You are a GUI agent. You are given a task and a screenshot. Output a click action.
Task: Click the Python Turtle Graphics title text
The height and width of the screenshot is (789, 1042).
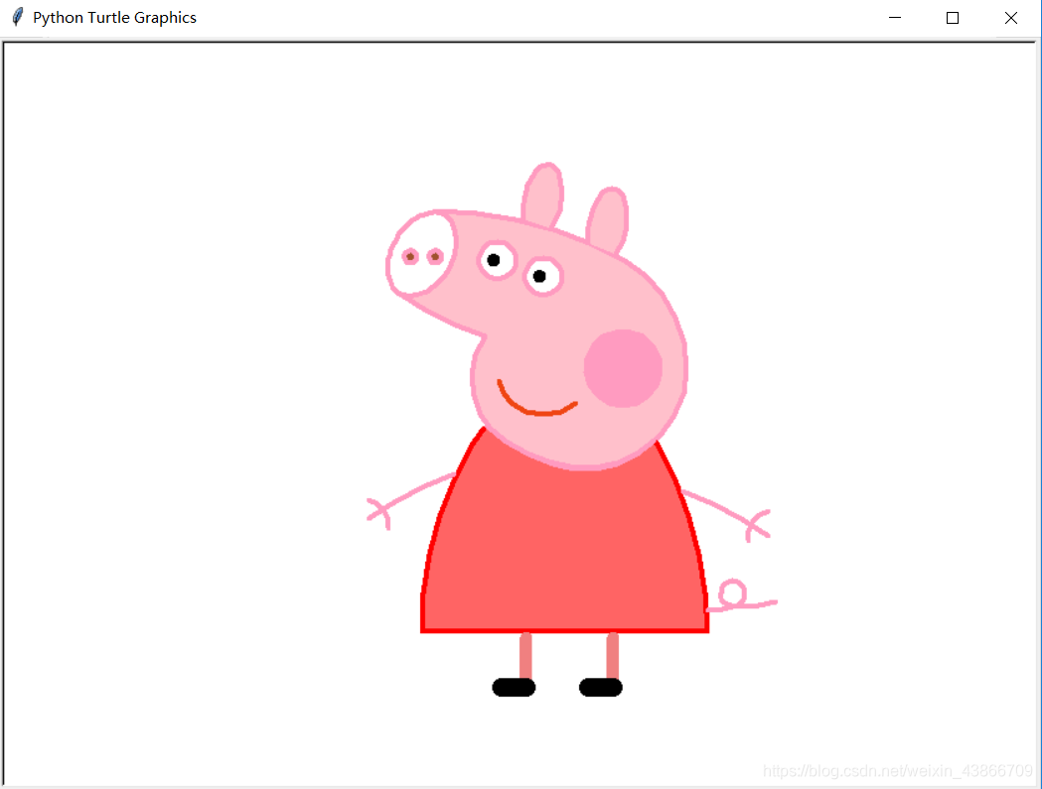(115, 18)
